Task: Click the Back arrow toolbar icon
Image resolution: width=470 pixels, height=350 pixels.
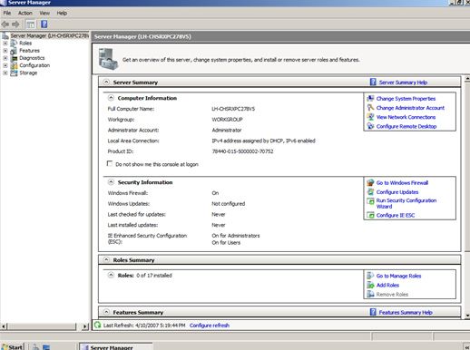Action: [x=5, y=24]
